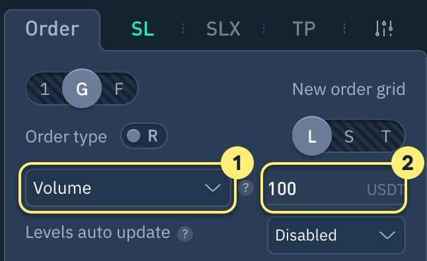Switch to F order mode
Screen dimensions: 427x261
(x=119, y=88)
